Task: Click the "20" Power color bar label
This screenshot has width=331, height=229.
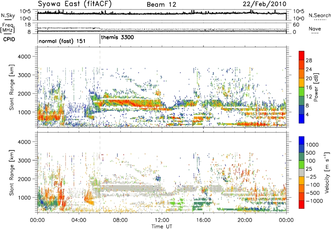Action: coord(309,79)
